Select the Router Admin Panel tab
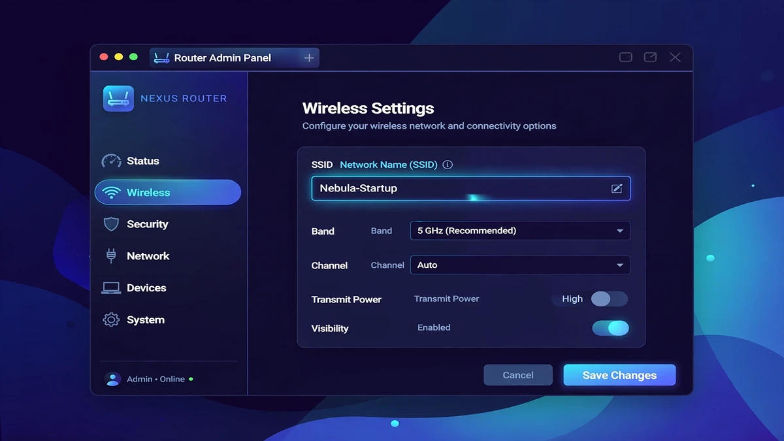This screenshot has height=441, width=784. click(235, 58)
